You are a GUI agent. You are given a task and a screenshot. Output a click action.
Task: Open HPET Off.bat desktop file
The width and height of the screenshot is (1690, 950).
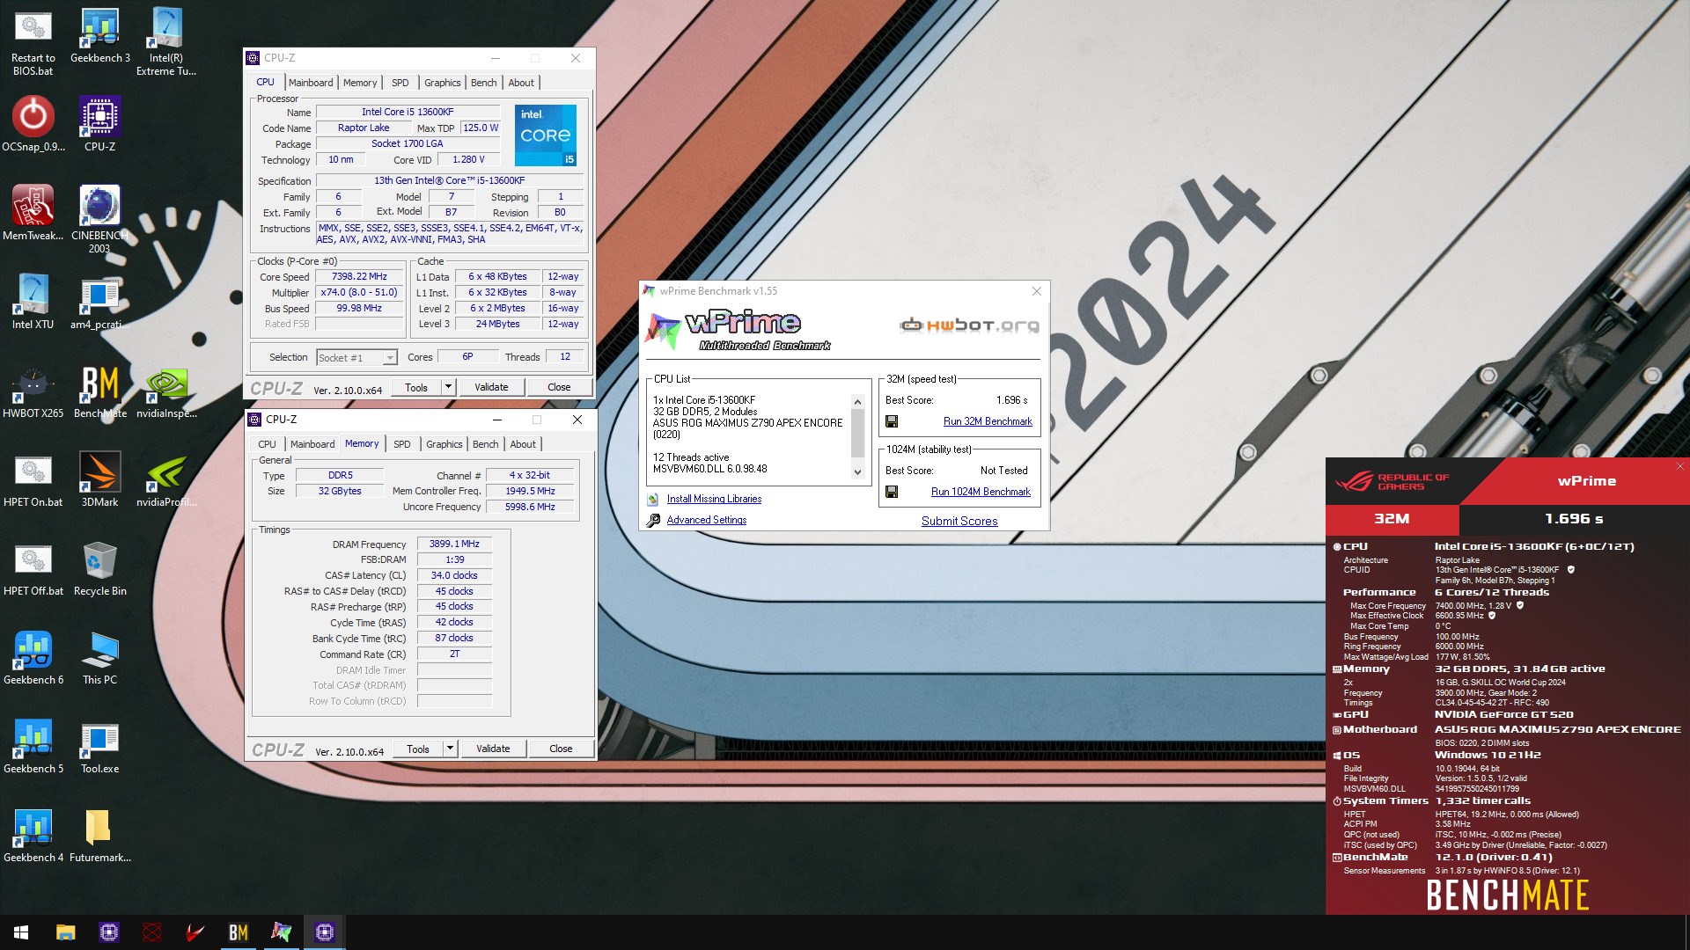pyautogui.click(x=33, y=568)
